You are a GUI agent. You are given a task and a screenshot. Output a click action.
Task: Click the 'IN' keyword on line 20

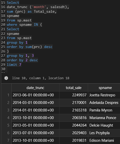click(36, 25)
